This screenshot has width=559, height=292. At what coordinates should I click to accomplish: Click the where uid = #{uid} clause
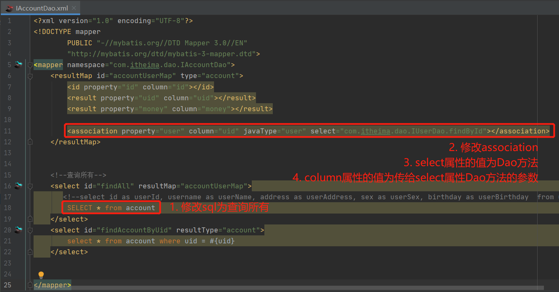197,241
